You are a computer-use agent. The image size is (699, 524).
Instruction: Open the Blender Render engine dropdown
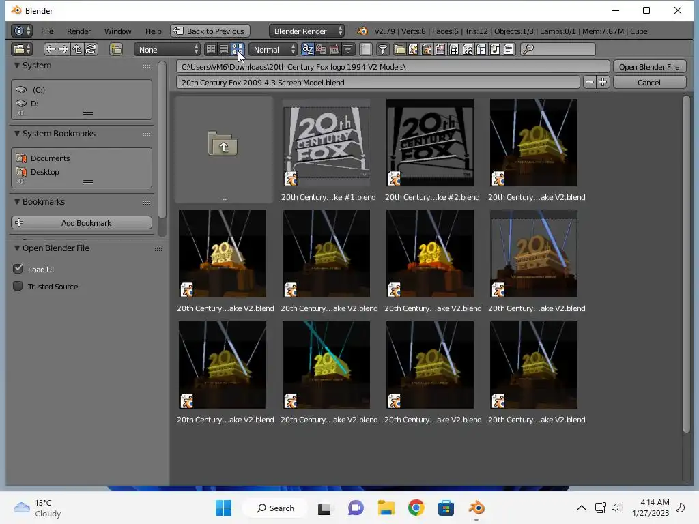pyautogui.click(x=306, y=31)
